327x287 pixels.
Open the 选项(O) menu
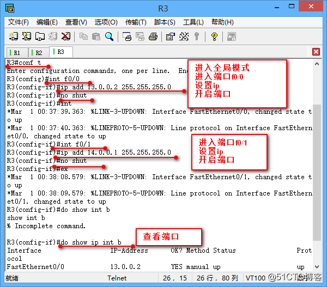click(x=106, y=22)
